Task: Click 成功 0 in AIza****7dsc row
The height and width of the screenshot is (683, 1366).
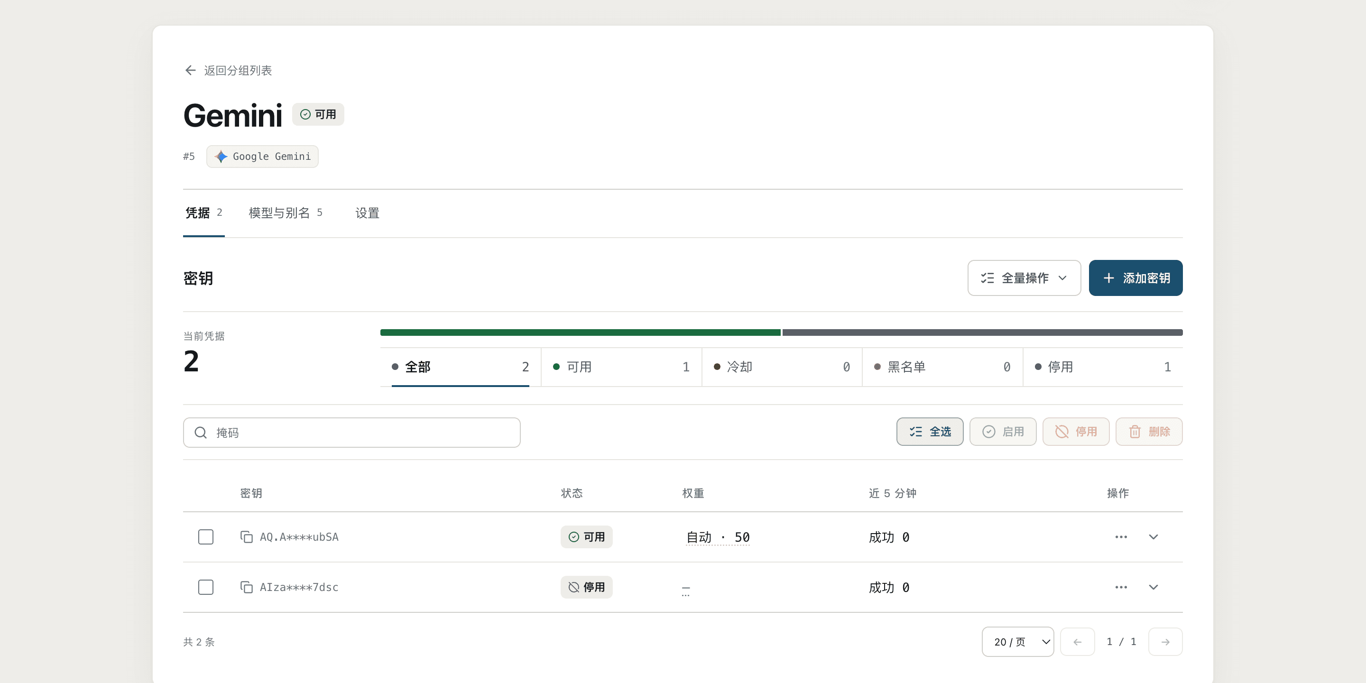Action: [889, 587]
